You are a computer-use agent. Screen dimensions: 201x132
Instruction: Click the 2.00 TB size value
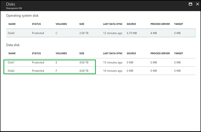tap(84, 33)
